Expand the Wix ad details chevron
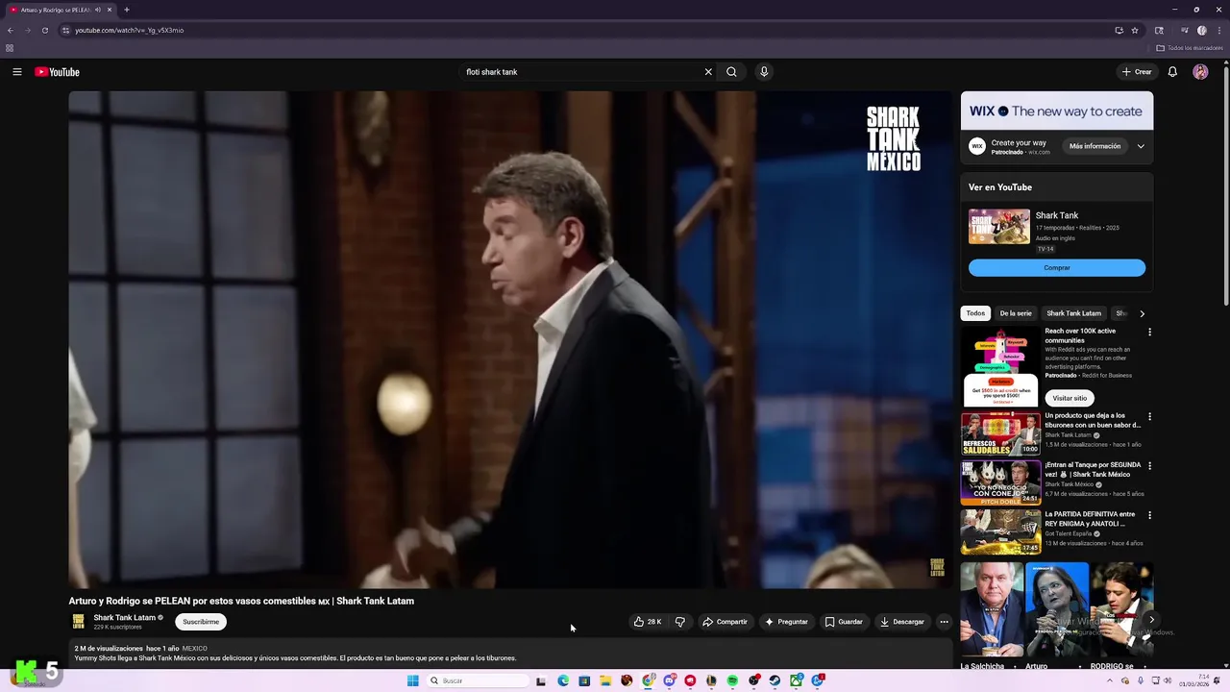This screenshot has width=1230, height=692. pos(1141,146)
